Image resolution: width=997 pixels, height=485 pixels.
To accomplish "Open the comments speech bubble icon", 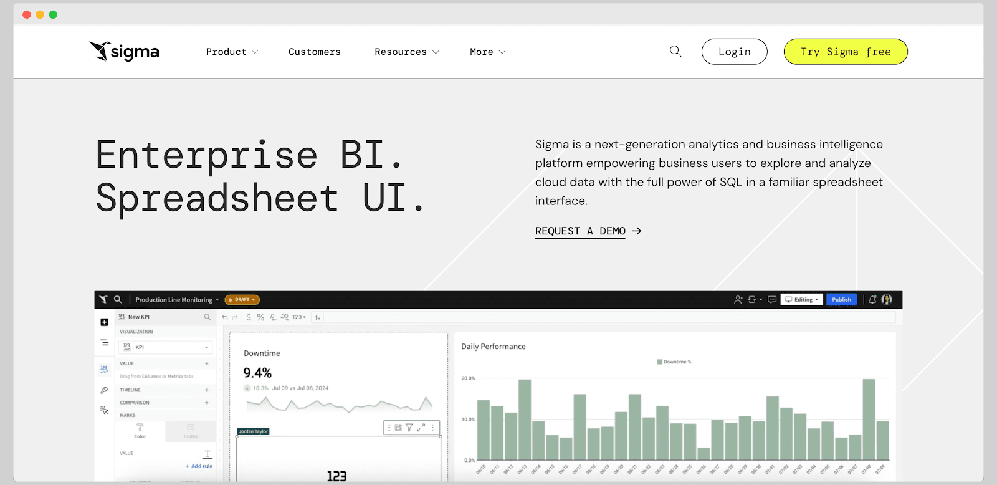I will (772, 299).
